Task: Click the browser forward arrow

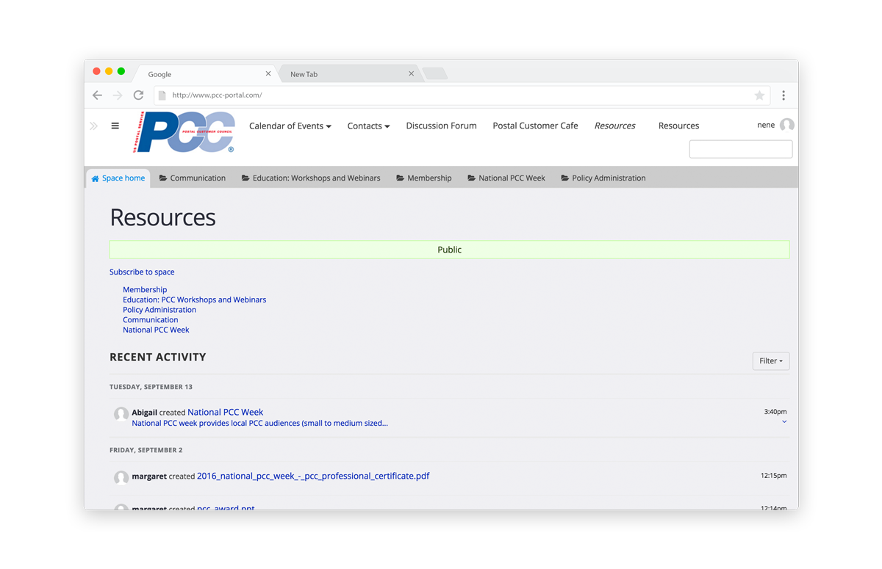Action: pos(118,95)
